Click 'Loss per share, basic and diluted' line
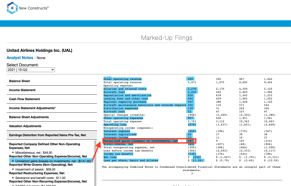This screenshot has width=291, height=186. 131,160
